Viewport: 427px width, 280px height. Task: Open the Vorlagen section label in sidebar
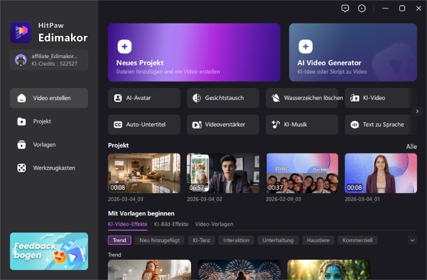(44, 145)
